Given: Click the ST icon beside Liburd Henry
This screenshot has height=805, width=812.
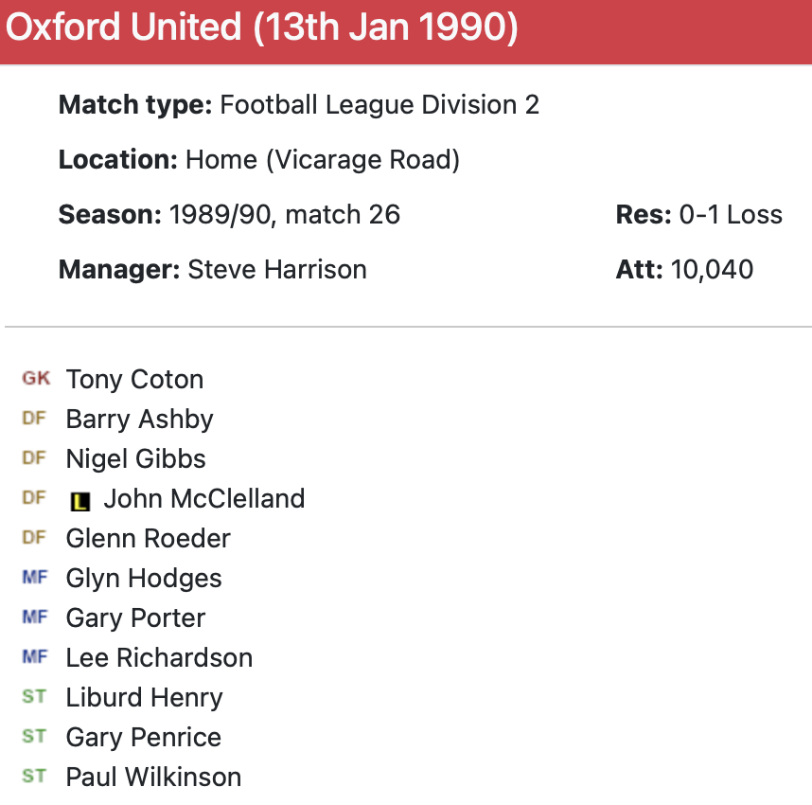Looking at the screenshot, I should click(34, 697).
